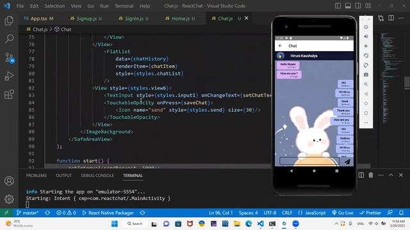Image resolution: width=410 pixels, height=230 pixels.
Task: Switch to the Signup.js editor tab
Action: pyautogui.click(x=86, y=19)
